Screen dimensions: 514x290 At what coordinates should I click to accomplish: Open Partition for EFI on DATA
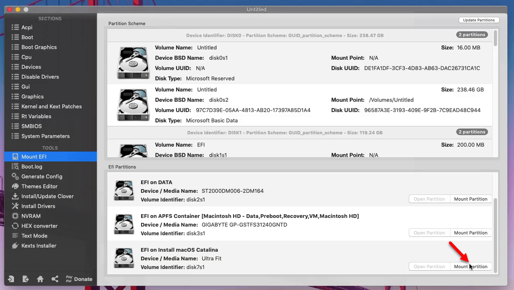(x=429, y=199)
